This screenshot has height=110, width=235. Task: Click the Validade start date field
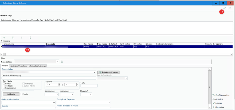point(52,85)
